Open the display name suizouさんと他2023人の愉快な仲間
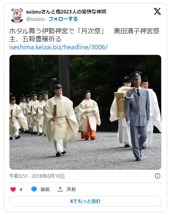Image resolution: width=170 pixels, height=215 pixels. click(x=66, y=12)
